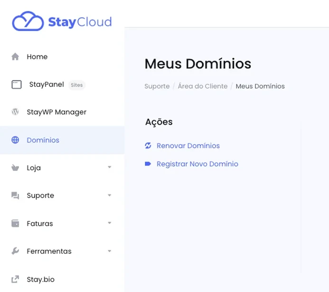Click the refresh icon beside Renovar Domínios

click(x=148, y=146)
